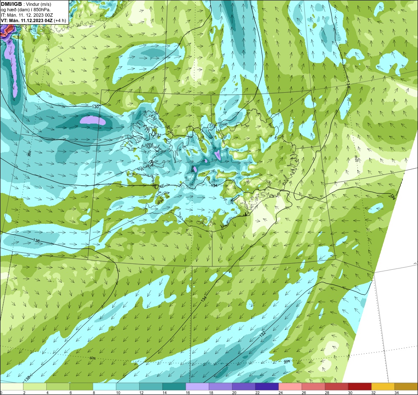The image size is (418, 395).
Task: Click the '134' contour label over central Iceland
Action: pos(214,185)
